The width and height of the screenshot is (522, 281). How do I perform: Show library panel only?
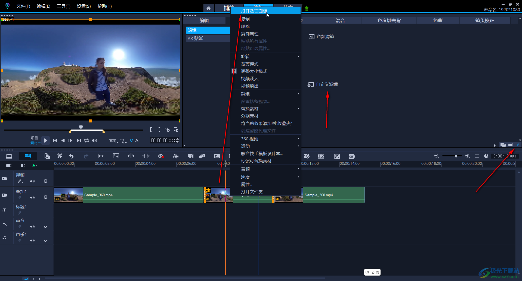(503, 145)
